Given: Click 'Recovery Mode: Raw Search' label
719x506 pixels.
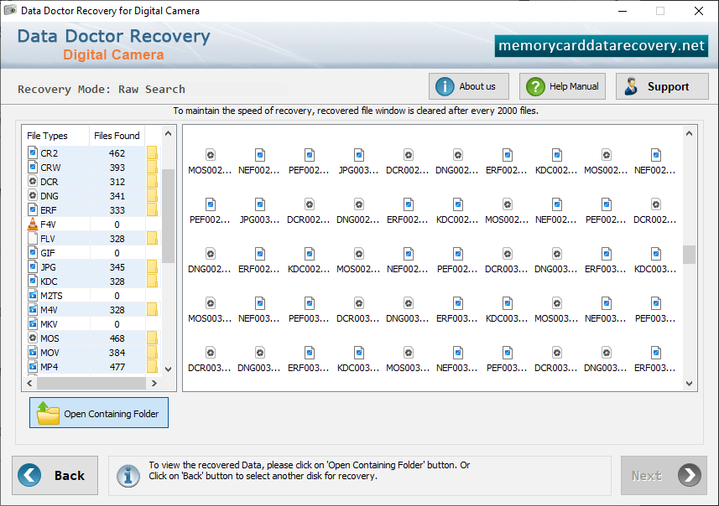Looking at the screenshot, I should (x=102, y=89).
